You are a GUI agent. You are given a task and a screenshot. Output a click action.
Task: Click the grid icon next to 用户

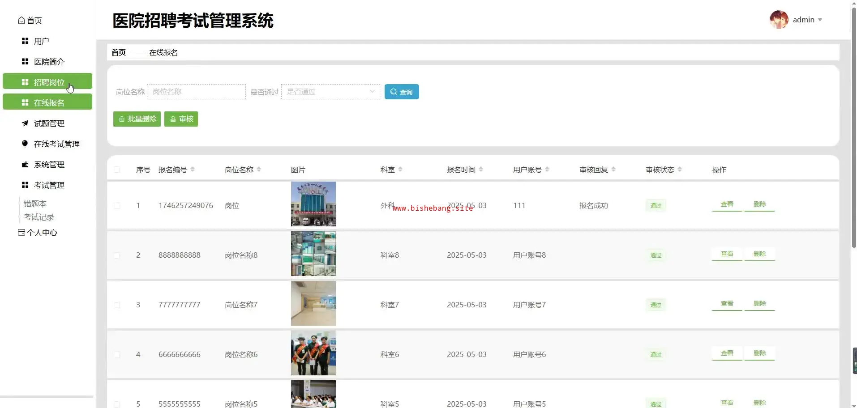[x=25, y=41]
